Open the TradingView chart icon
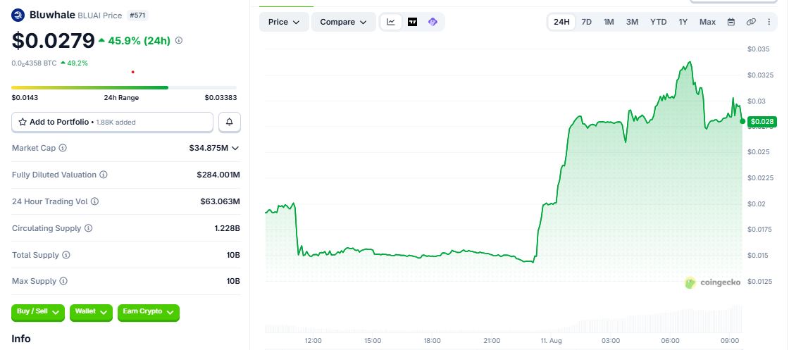The width and height of the screenshot is (789, 350). [412, 22]
